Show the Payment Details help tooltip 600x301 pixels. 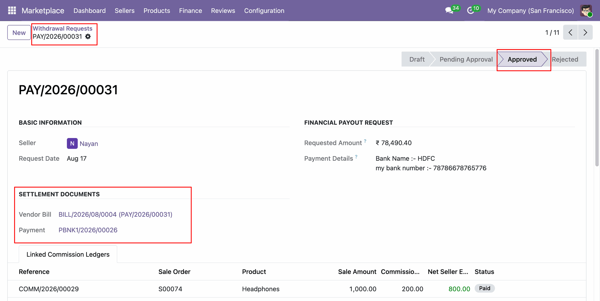click(356, 156)
